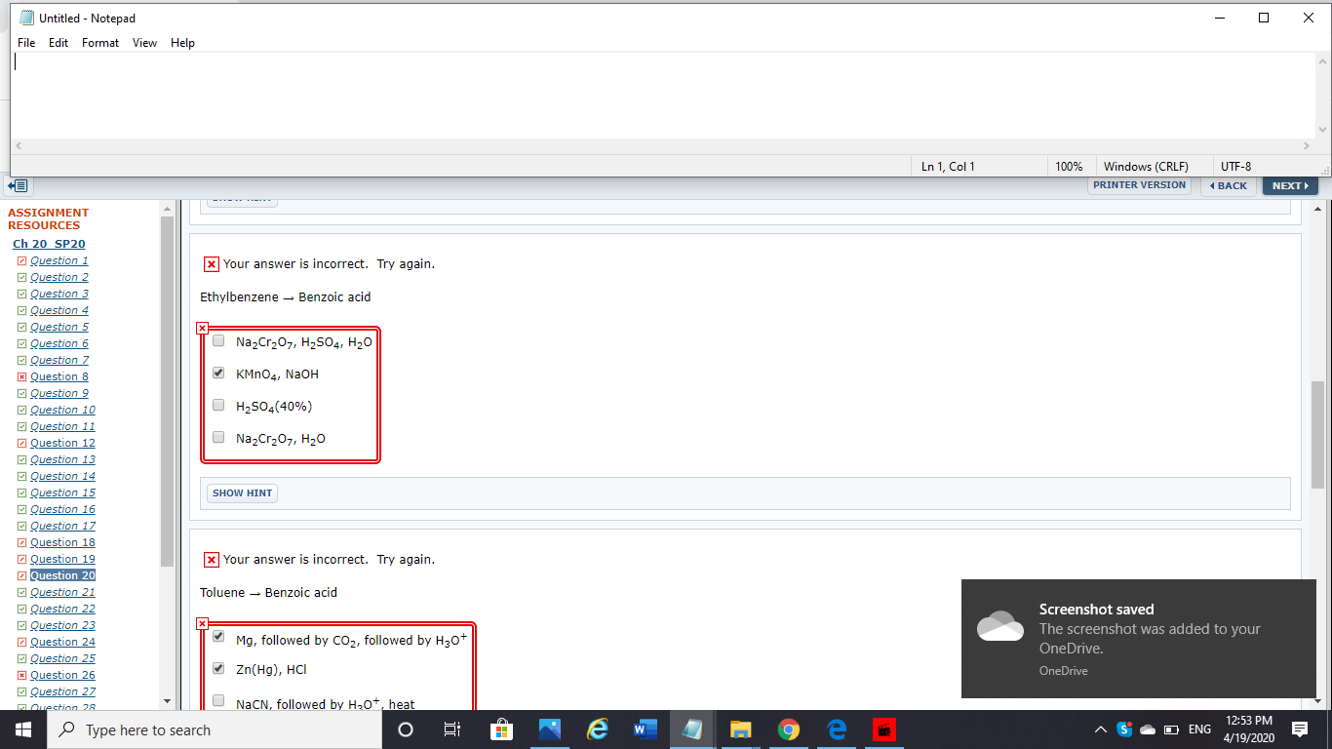Collapse the assignment resources sidebar panel
This screenshot has height=749, width=1332.
[x=16, y=185]
